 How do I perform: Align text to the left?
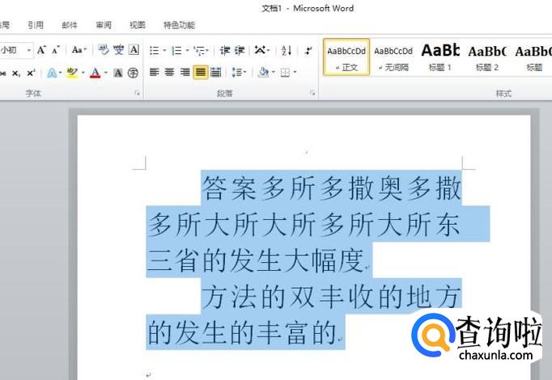click(x=155, y=73)
